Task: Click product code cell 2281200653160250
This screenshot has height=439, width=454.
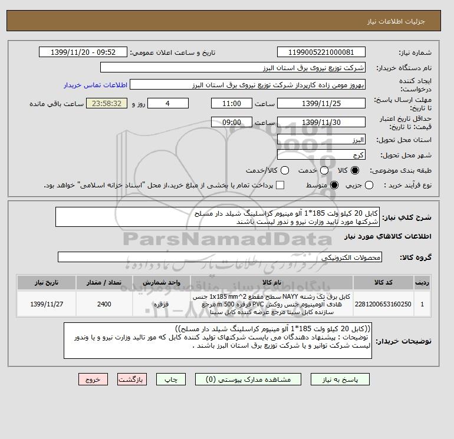Action: (383, 304)
